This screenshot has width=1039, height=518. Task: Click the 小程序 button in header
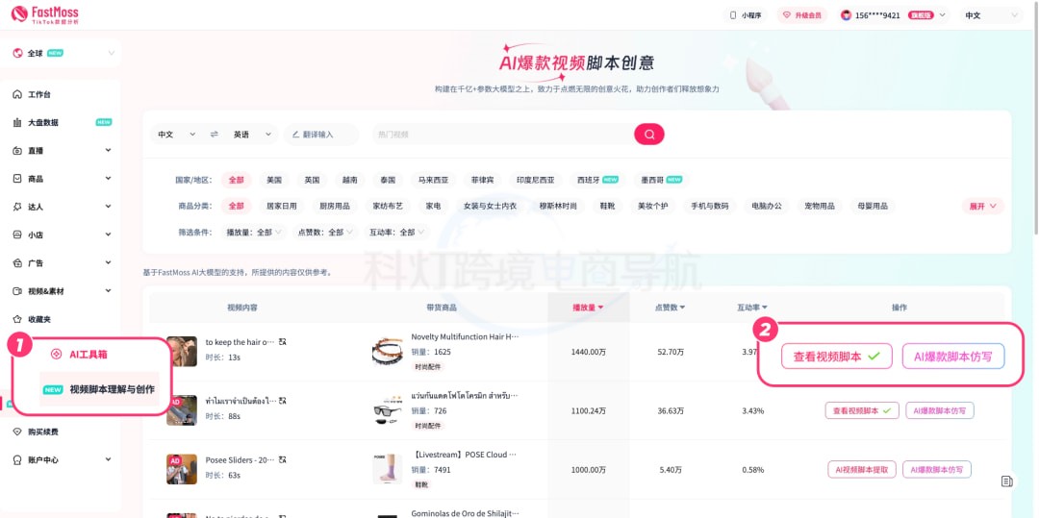(x=745, y=15)
